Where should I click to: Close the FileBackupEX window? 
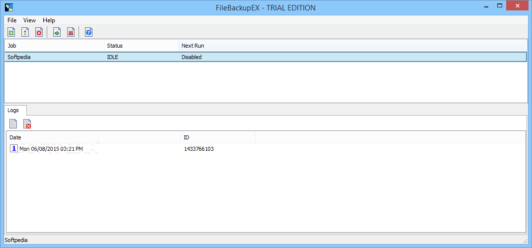(x=517, y=6)
